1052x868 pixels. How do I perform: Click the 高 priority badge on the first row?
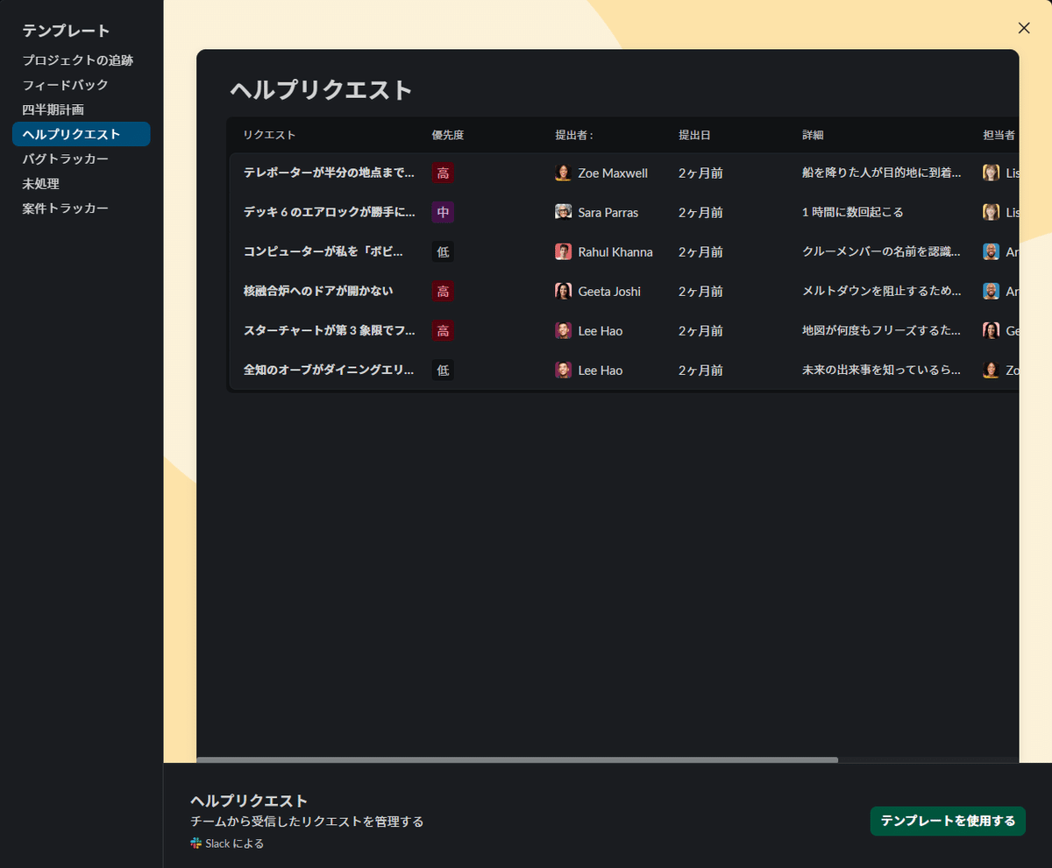click(x=443, y=173)
